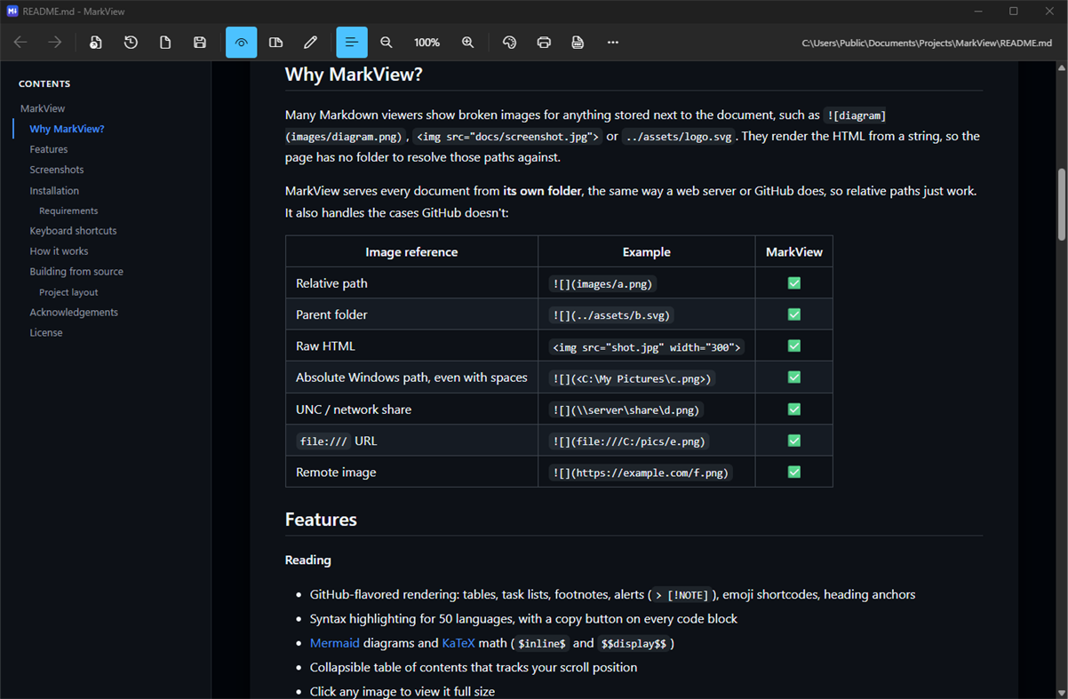Viewport: 1068px width, 699px height.
Task: Click the Features heading in document
Action: pyautogui.click(x=321, y=520)
